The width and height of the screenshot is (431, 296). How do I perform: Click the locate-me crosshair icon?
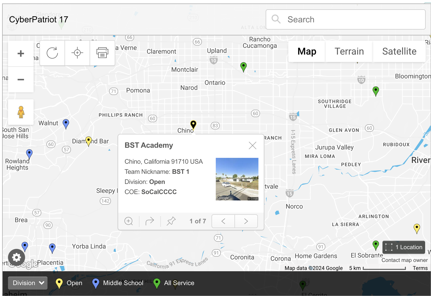click(x=77, y=53)
